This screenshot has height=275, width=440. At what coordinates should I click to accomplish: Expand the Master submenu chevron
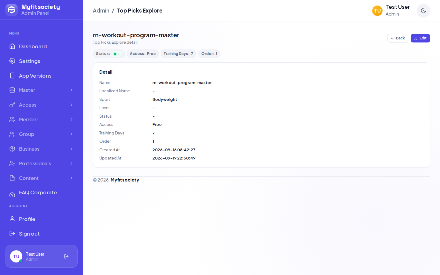pyautogui.click(x=71, y=90)
